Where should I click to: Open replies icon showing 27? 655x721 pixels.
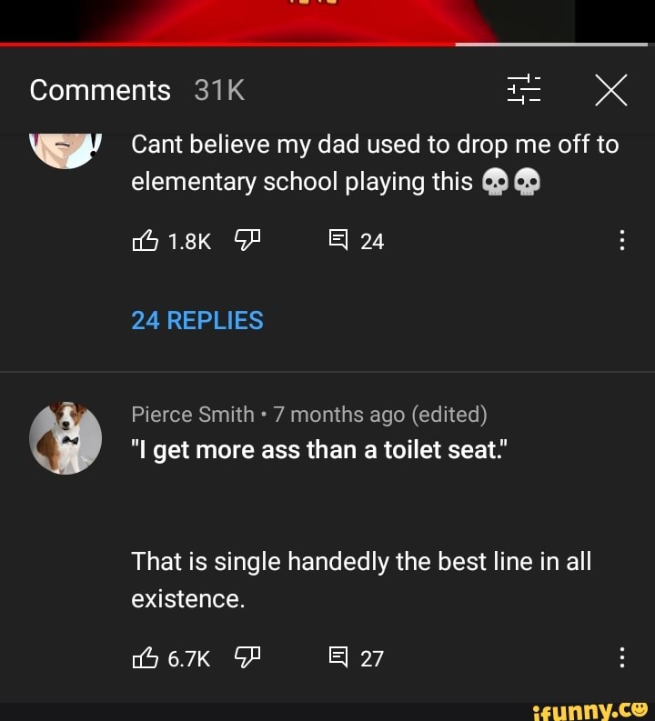click(338, 658)
